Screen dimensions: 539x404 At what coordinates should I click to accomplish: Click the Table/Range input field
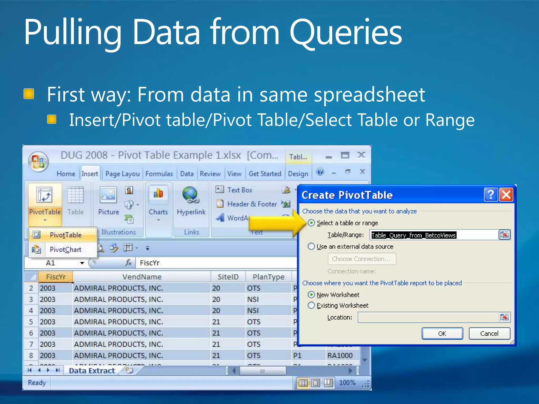pyautogui.click(x=434, y=235)
